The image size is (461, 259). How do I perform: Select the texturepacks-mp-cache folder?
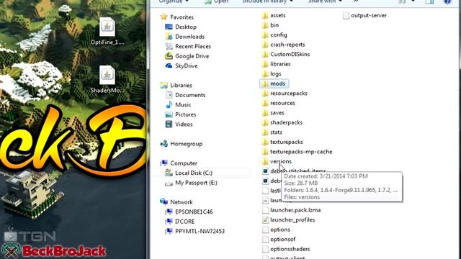click(297, 151)
